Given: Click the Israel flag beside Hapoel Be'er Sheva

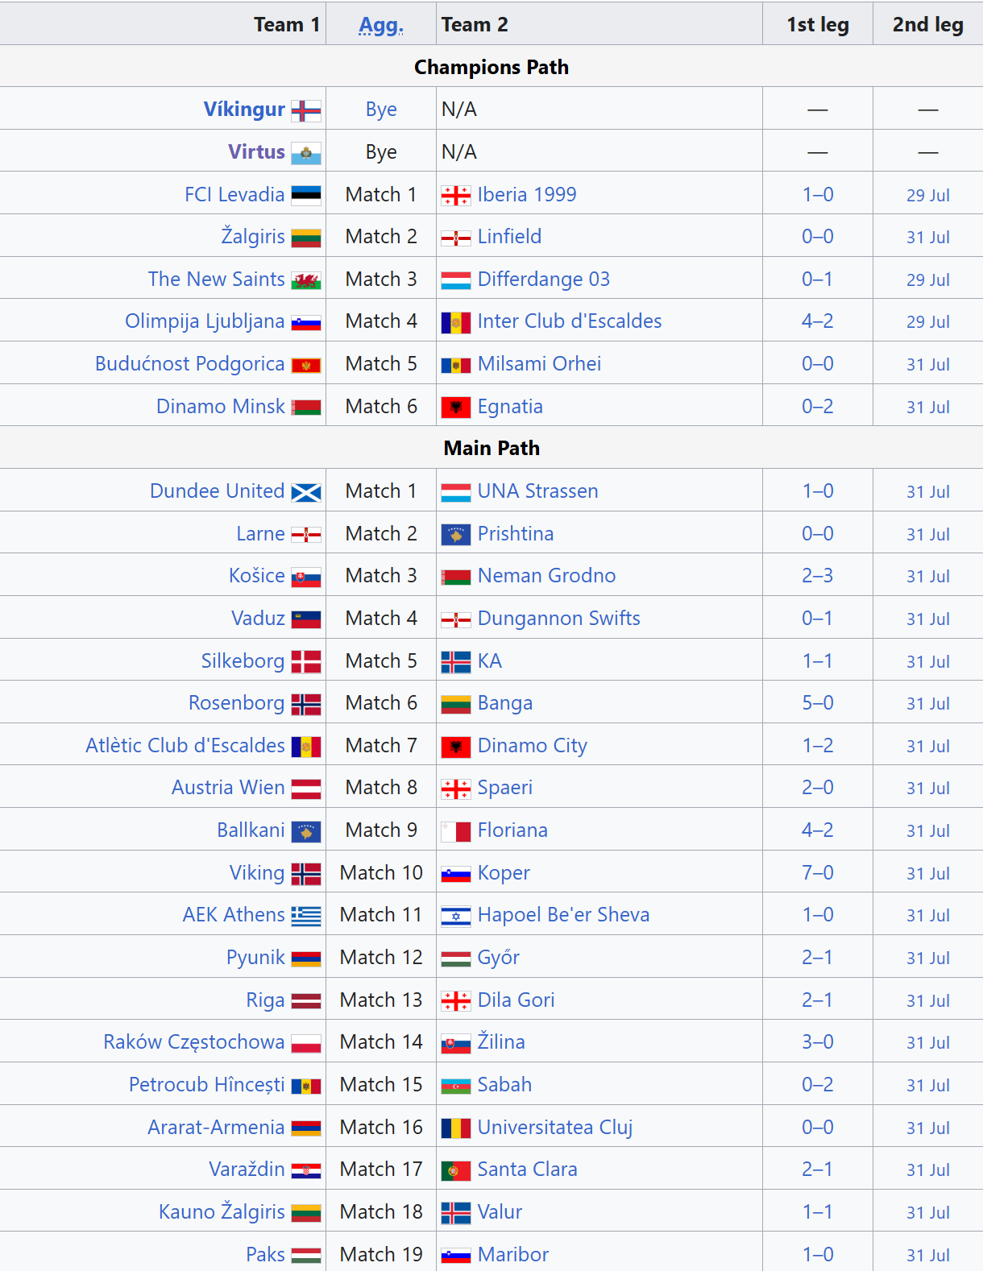Looking at the screenshot, I should click(456, 916).
